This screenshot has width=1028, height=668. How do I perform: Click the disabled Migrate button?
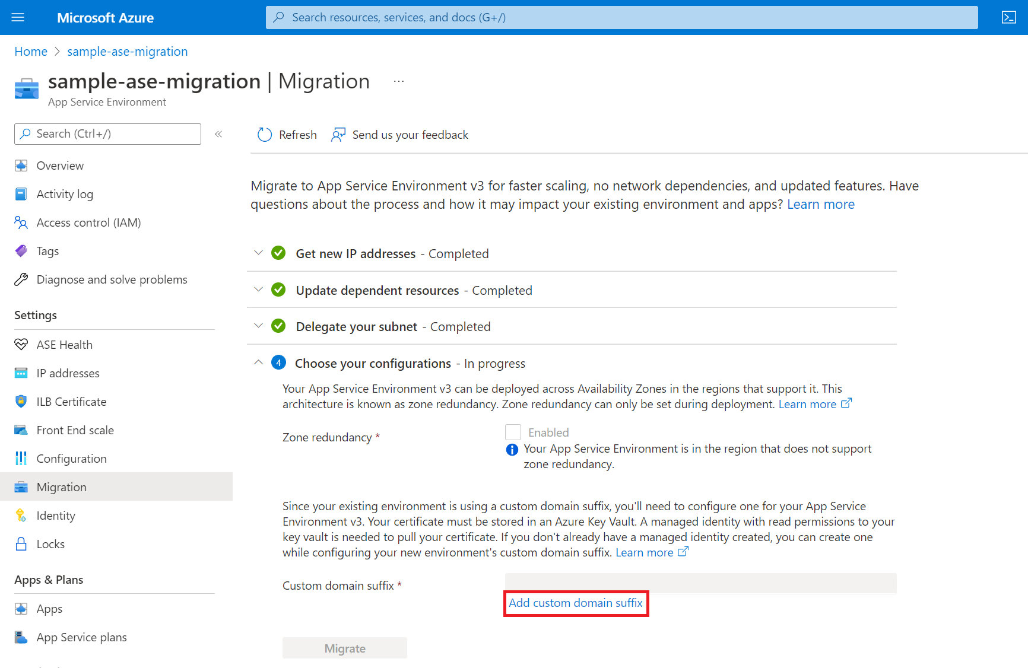point(345,648)
